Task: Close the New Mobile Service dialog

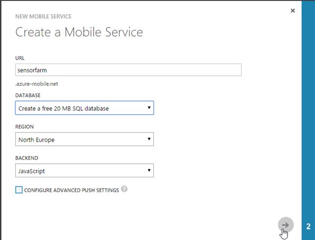Action: click(x=292, y=11)
